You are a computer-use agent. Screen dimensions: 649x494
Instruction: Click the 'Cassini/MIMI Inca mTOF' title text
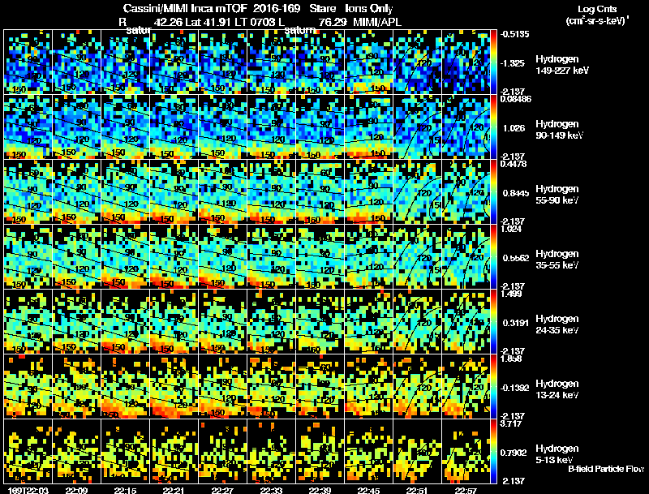click(185, 9)
